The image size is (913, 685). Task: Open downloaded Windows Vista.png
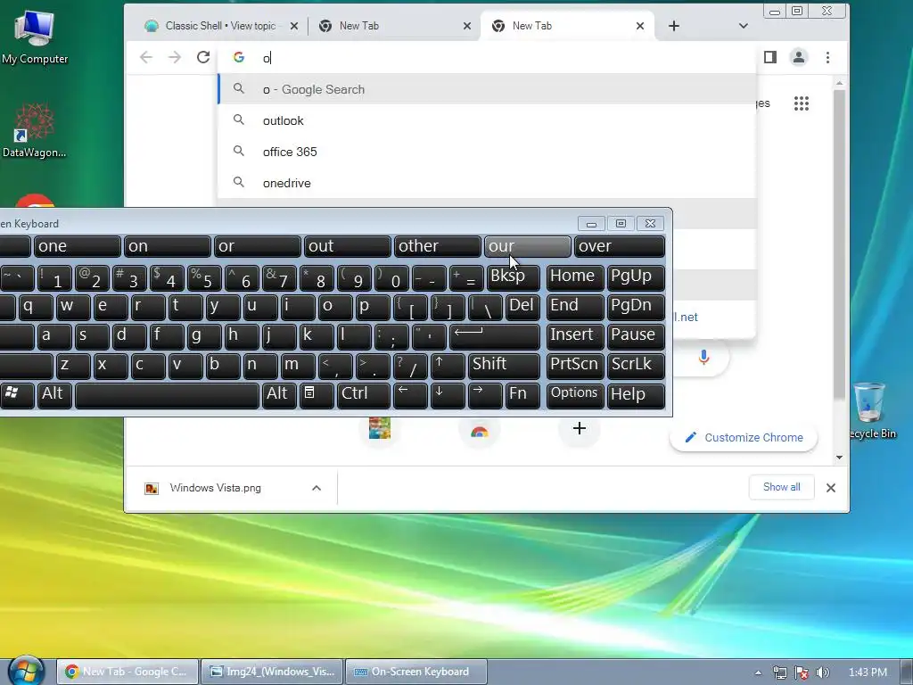tap(215, 488)
